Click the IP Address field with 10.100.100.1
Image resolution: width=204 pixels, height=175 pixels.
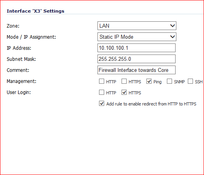pyautogui.click(x=137, y=48)
